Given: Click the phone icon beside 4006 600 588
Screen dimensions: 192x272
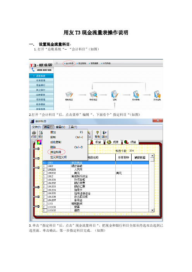Looking at the screenshot, I should coord(33,70).
